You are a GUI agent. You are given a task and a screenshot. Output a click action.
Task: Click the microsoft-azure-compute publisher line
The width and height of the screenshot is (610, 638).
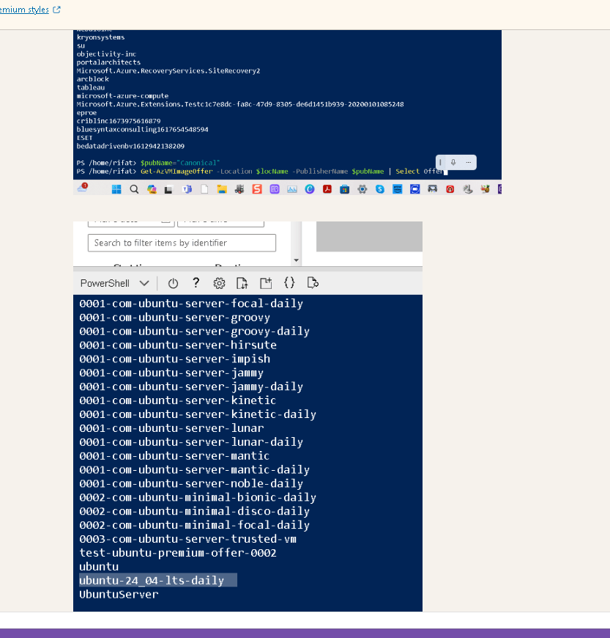click(x=122, y=96)
